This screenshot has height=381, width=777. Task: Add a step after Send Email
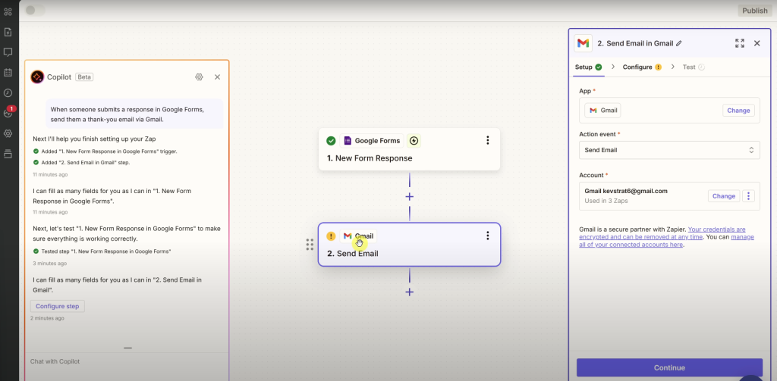coord(409,292)
